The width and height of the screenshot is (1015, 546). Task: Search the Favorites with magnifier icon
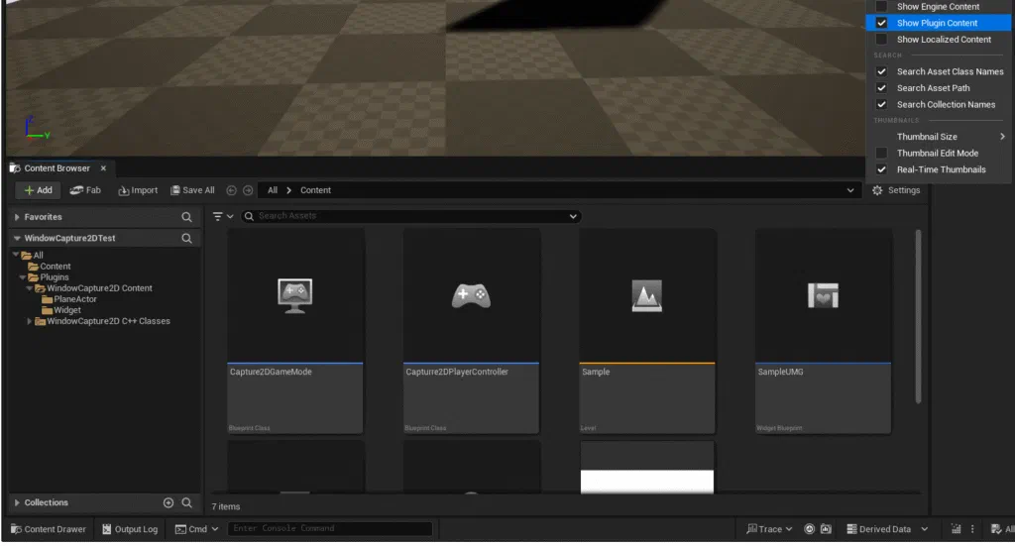coord(186,217)
